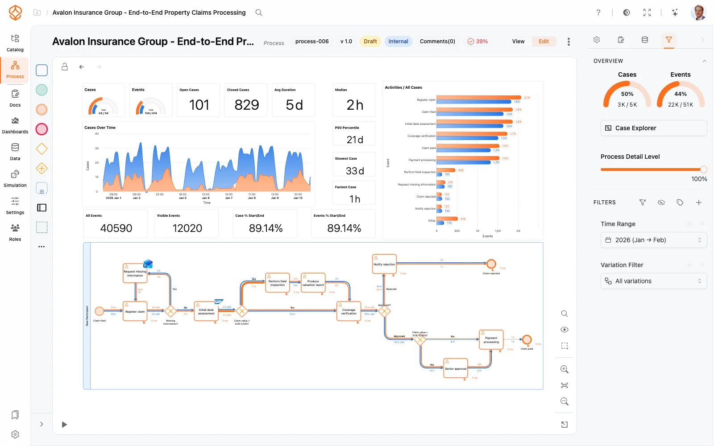
Task: Add a new filter with plus
Action: (x=699, y=202)
